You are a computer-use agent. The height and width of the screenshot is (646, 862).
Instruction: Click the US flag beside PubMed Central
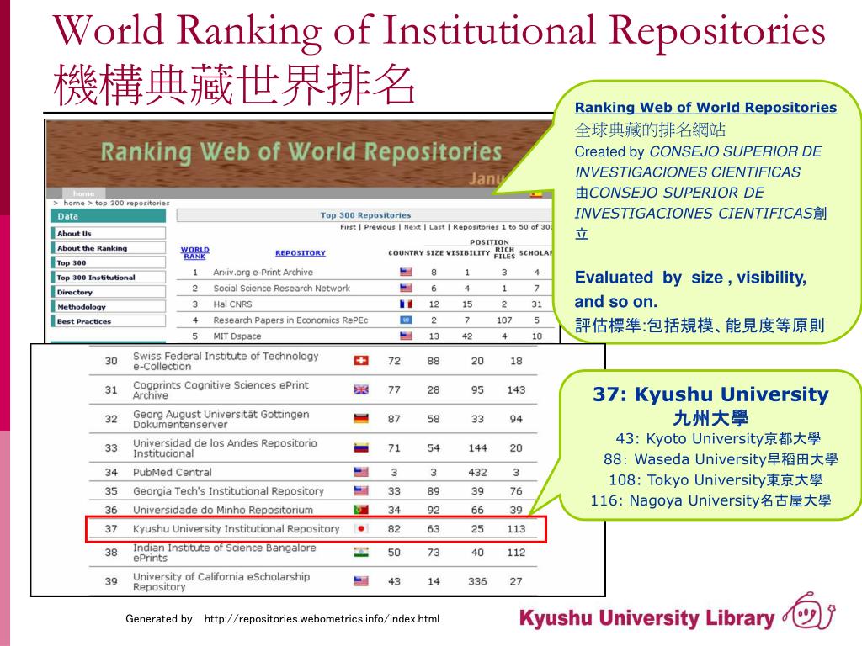360,472
